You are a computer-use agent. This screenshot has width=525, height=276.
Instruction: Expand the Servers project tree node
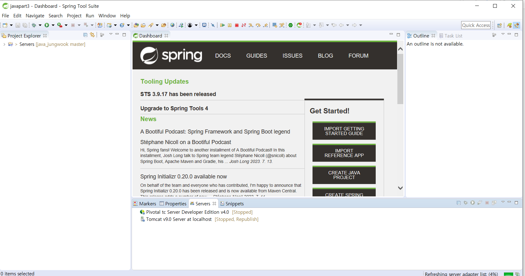[x=4, y=44]
